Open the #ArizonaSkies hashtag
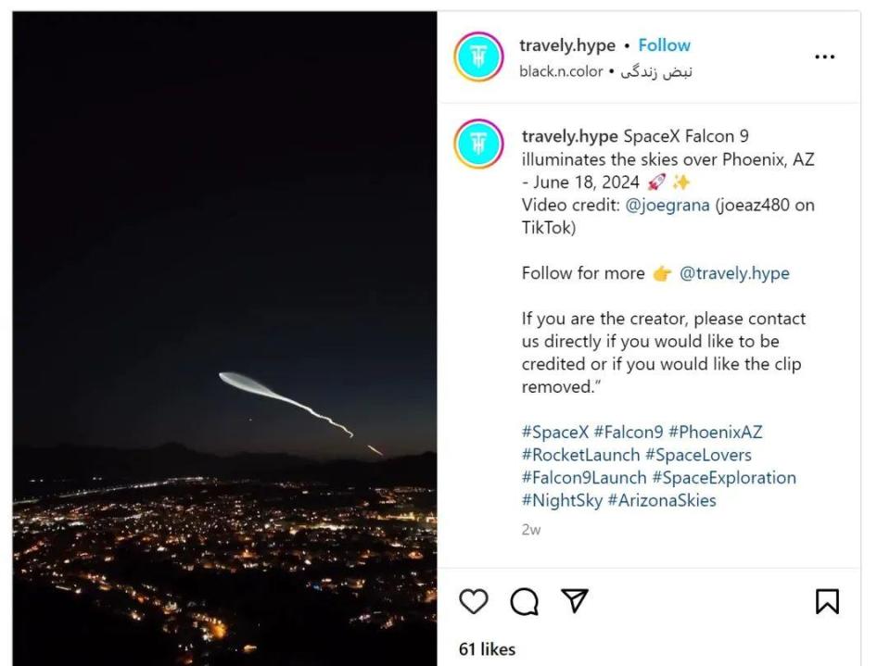890x666 pixels. tap(662, 500)
